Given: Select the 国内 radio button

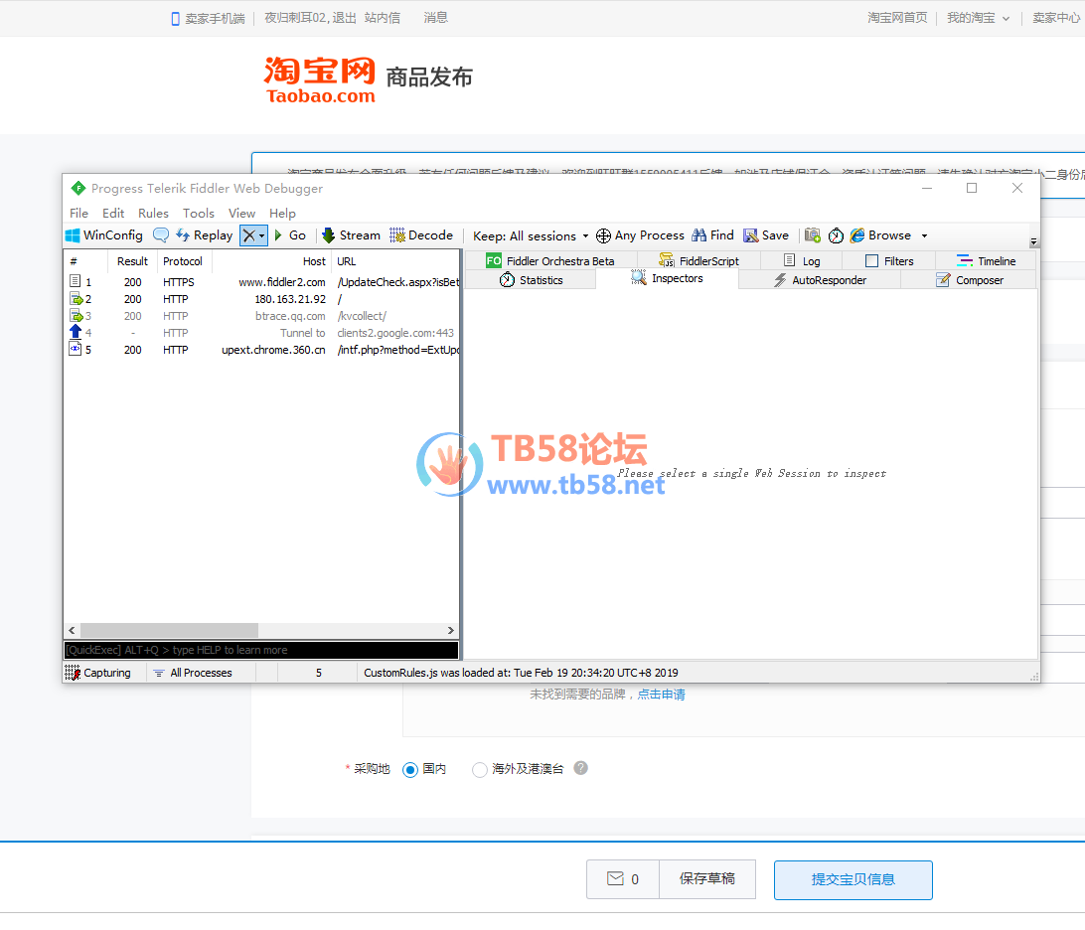Looking at the screenshot, I should tap(410, 769).
